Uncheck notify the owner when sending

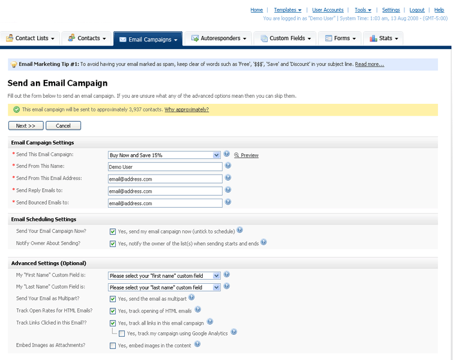click(x=113, y=244)
